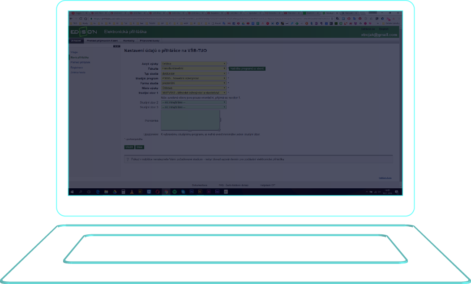Screen dimensions: 471x284
Task: Select Vítejte in the sidebar
Action: [x=74, y=52]
